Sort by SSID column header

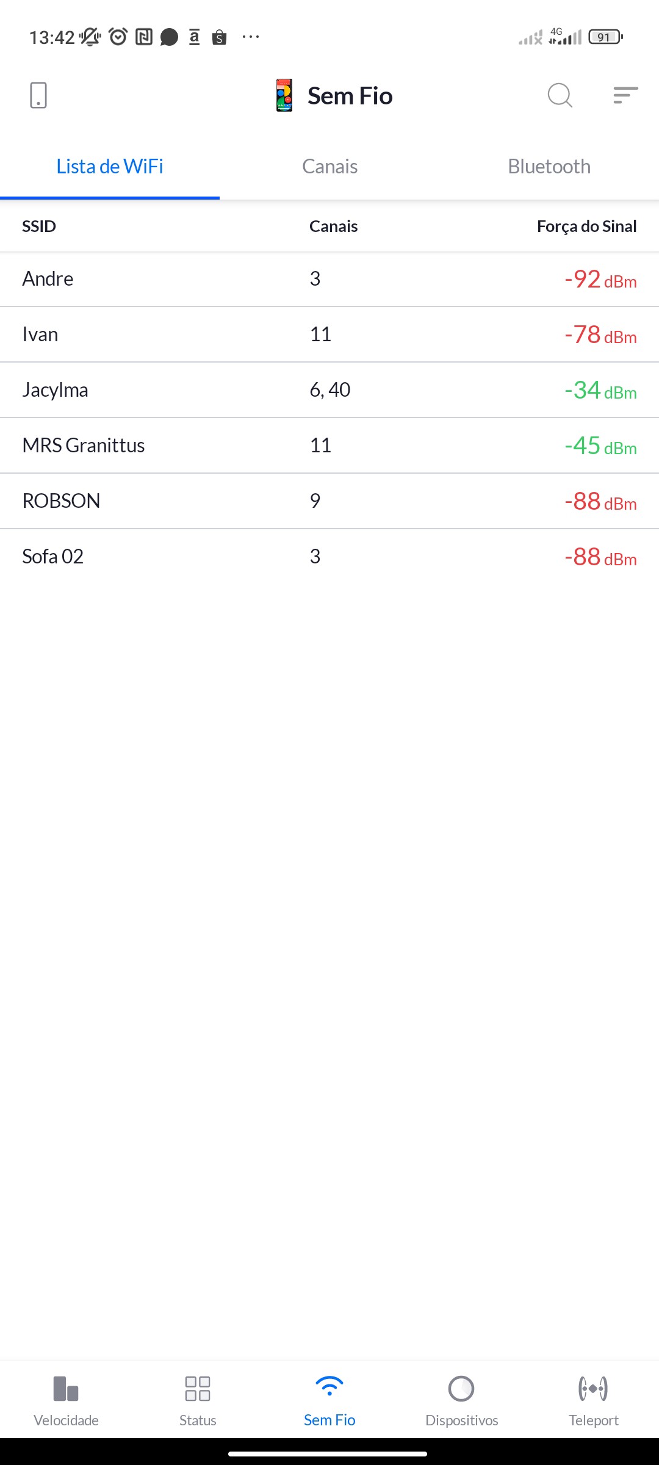(39, 226)
